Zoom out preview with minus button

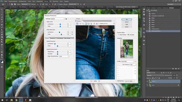pyautogui.click(x=91, y=81)
